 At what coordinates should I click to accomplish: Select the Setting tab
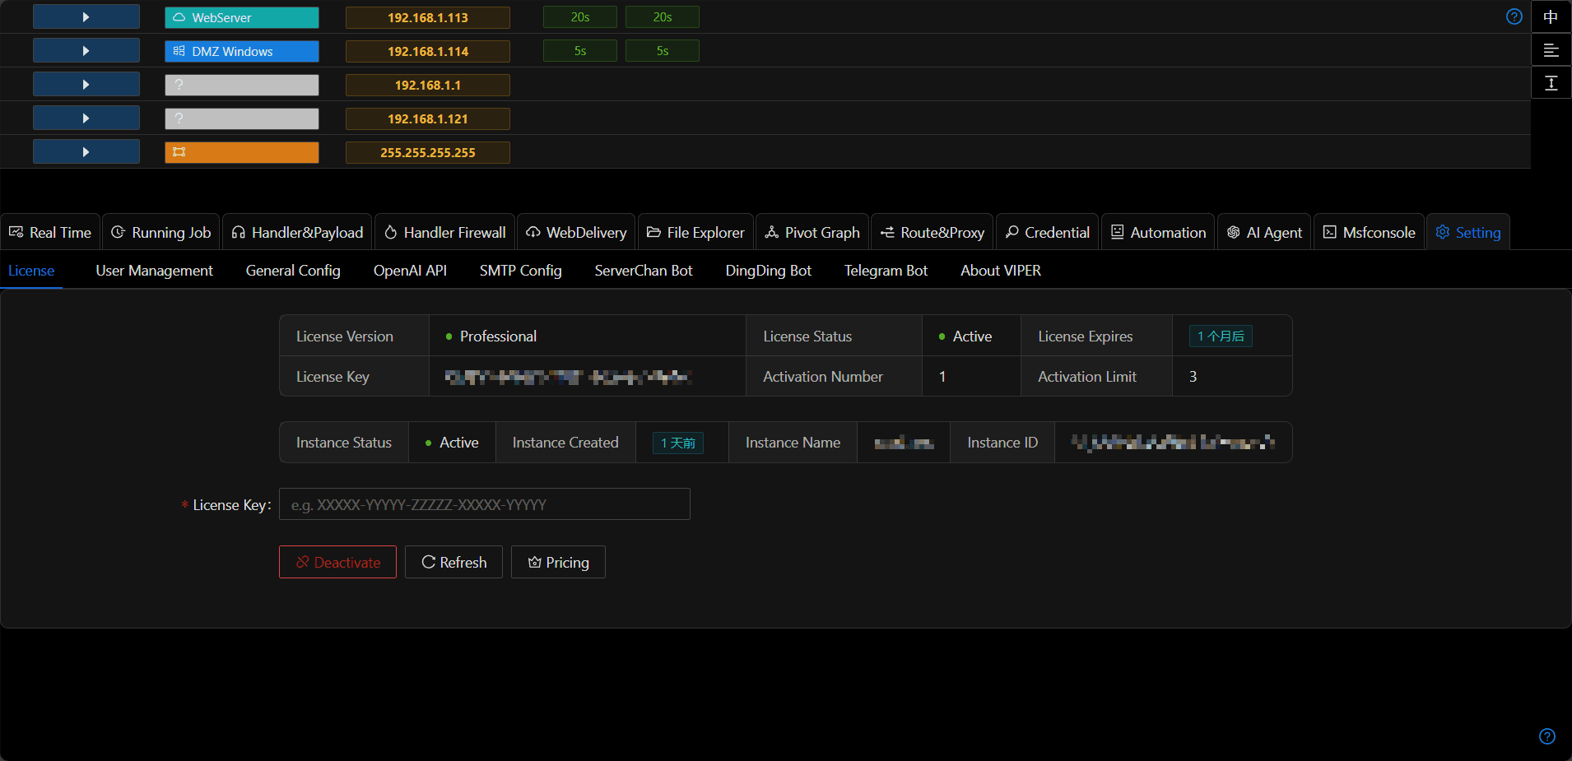click(x=1468, y=232)
